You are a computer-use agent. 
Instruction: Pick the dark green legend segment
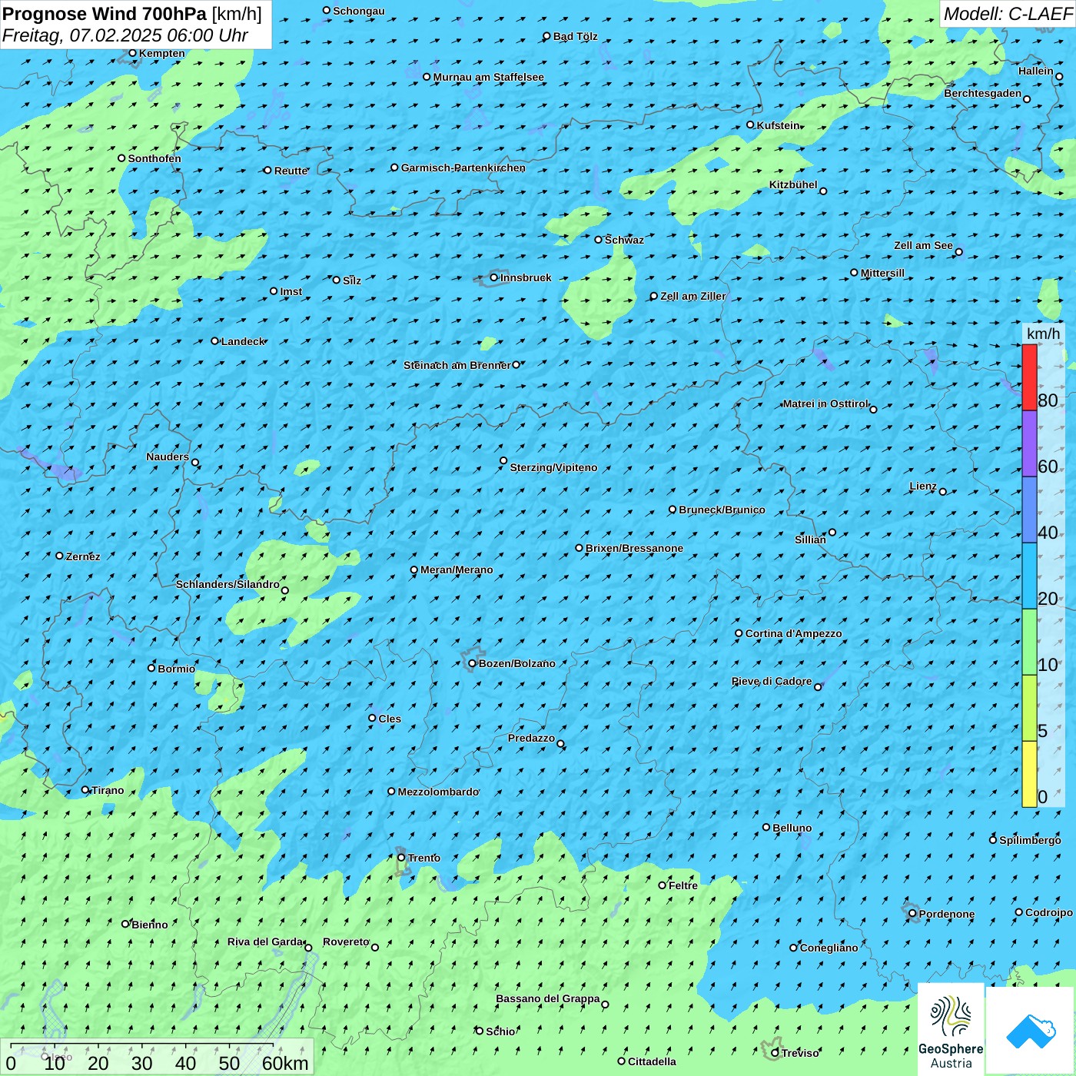point(1029,642)
